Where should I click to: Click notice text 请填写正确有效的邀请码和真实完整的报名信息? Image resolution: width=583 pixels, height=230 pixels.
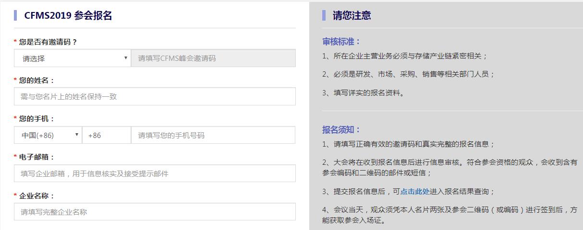pyautogui.click(x=411, y=144)
